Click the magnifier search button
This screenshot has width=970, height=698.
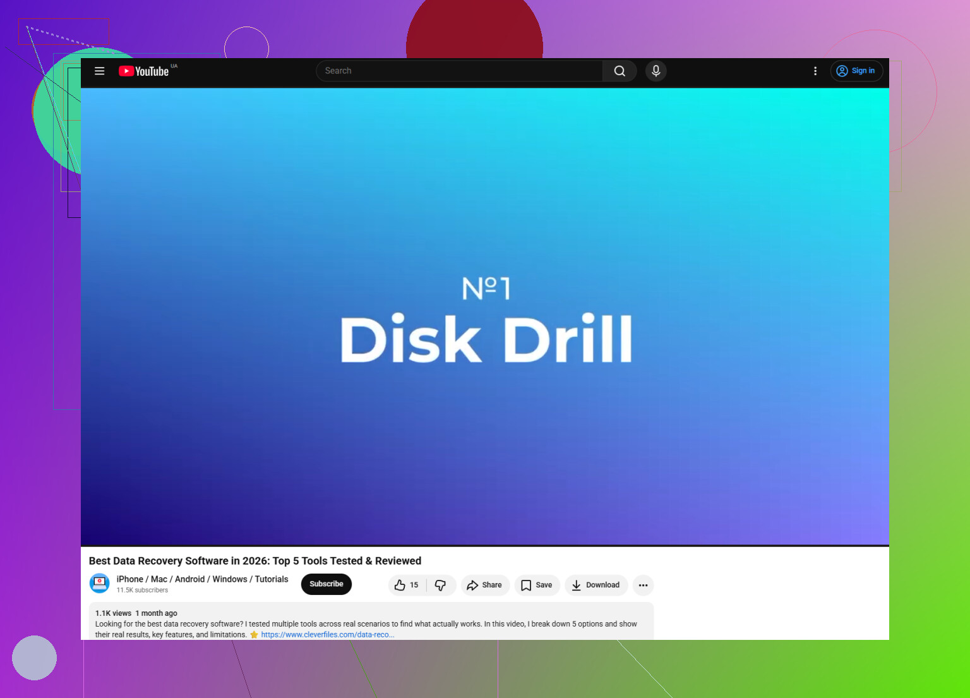620,71
